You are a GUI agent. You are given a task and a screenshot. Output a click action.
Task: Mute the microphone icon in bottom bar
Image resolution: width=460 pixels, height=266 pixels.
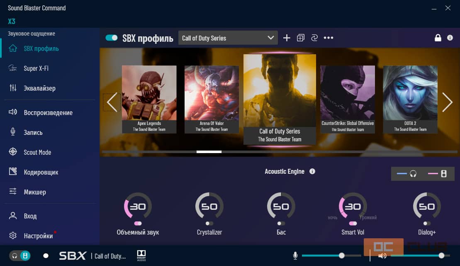[x=295, y=256]
